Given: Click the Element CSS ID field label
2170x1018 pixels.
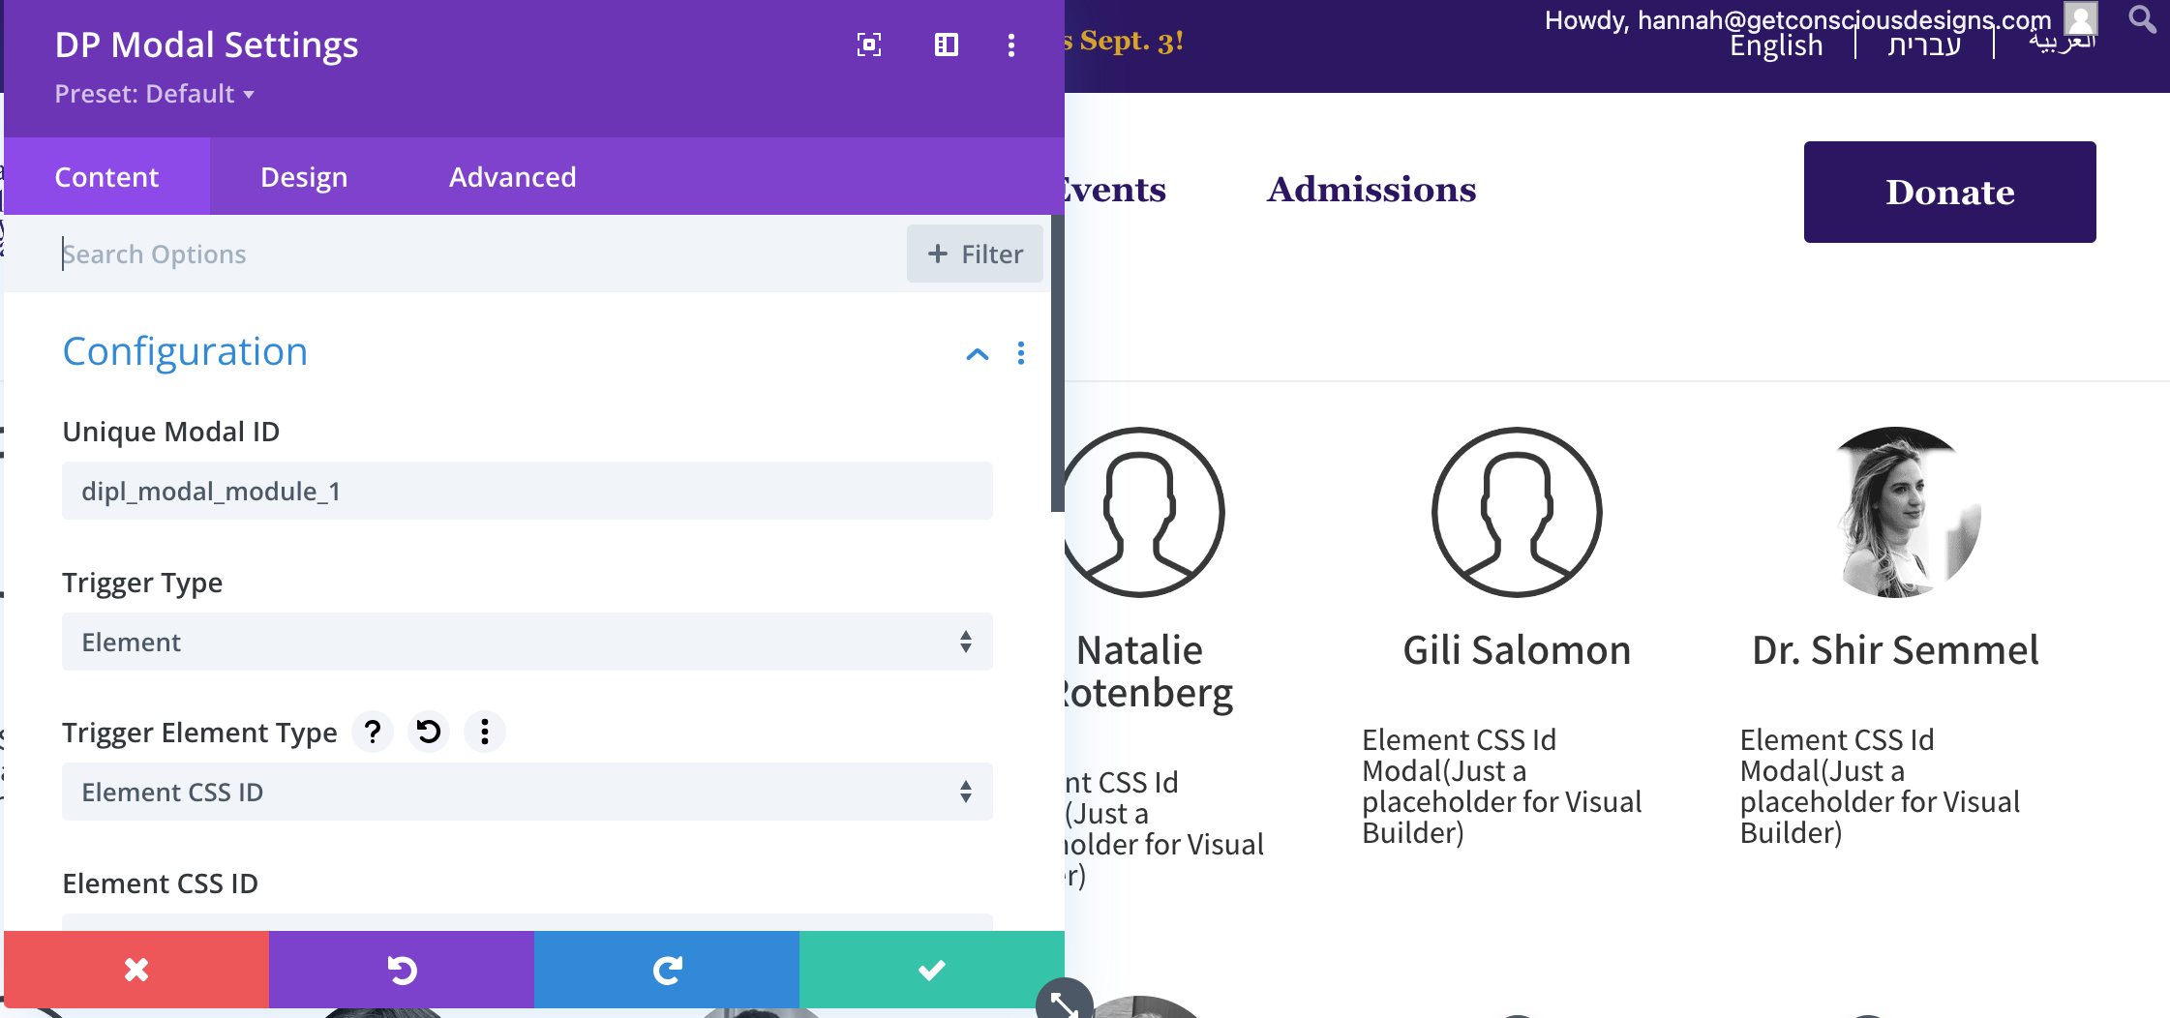Looking at the screenshot, I should pos(160,883).
